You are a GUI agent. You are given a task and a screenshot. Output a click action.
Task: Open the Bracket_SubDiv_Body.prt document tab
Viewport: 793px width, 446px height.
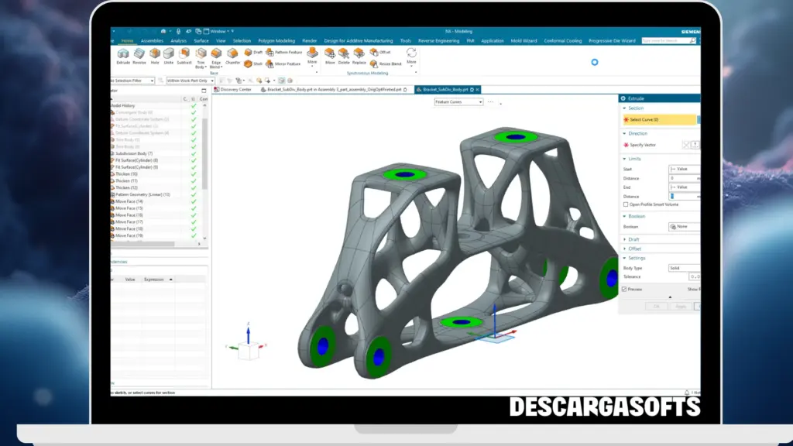(x=445, y=90)
